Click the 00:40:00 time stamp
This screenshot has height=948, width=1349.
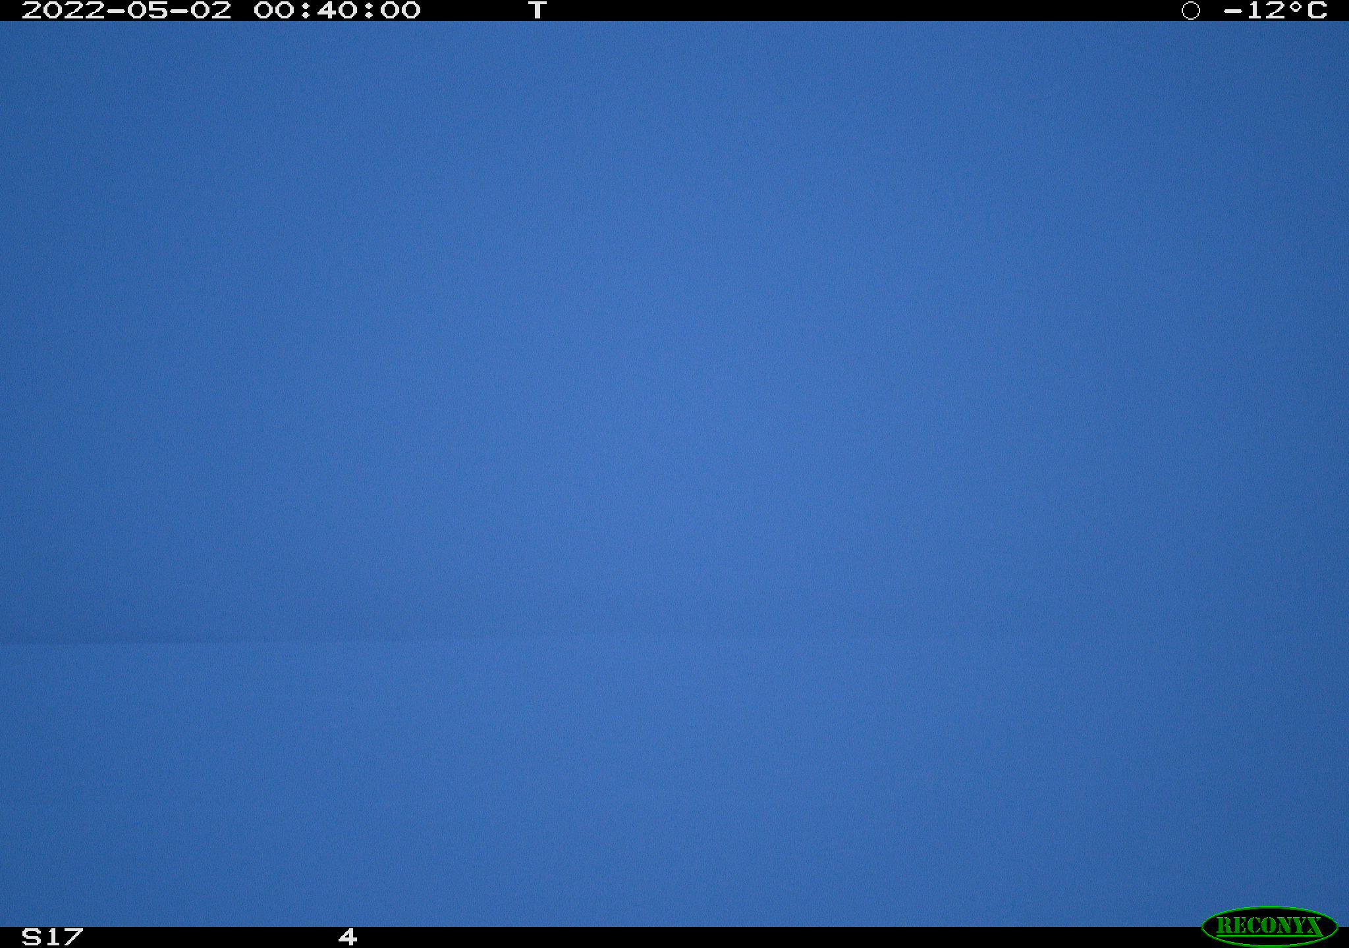(337, 10)
